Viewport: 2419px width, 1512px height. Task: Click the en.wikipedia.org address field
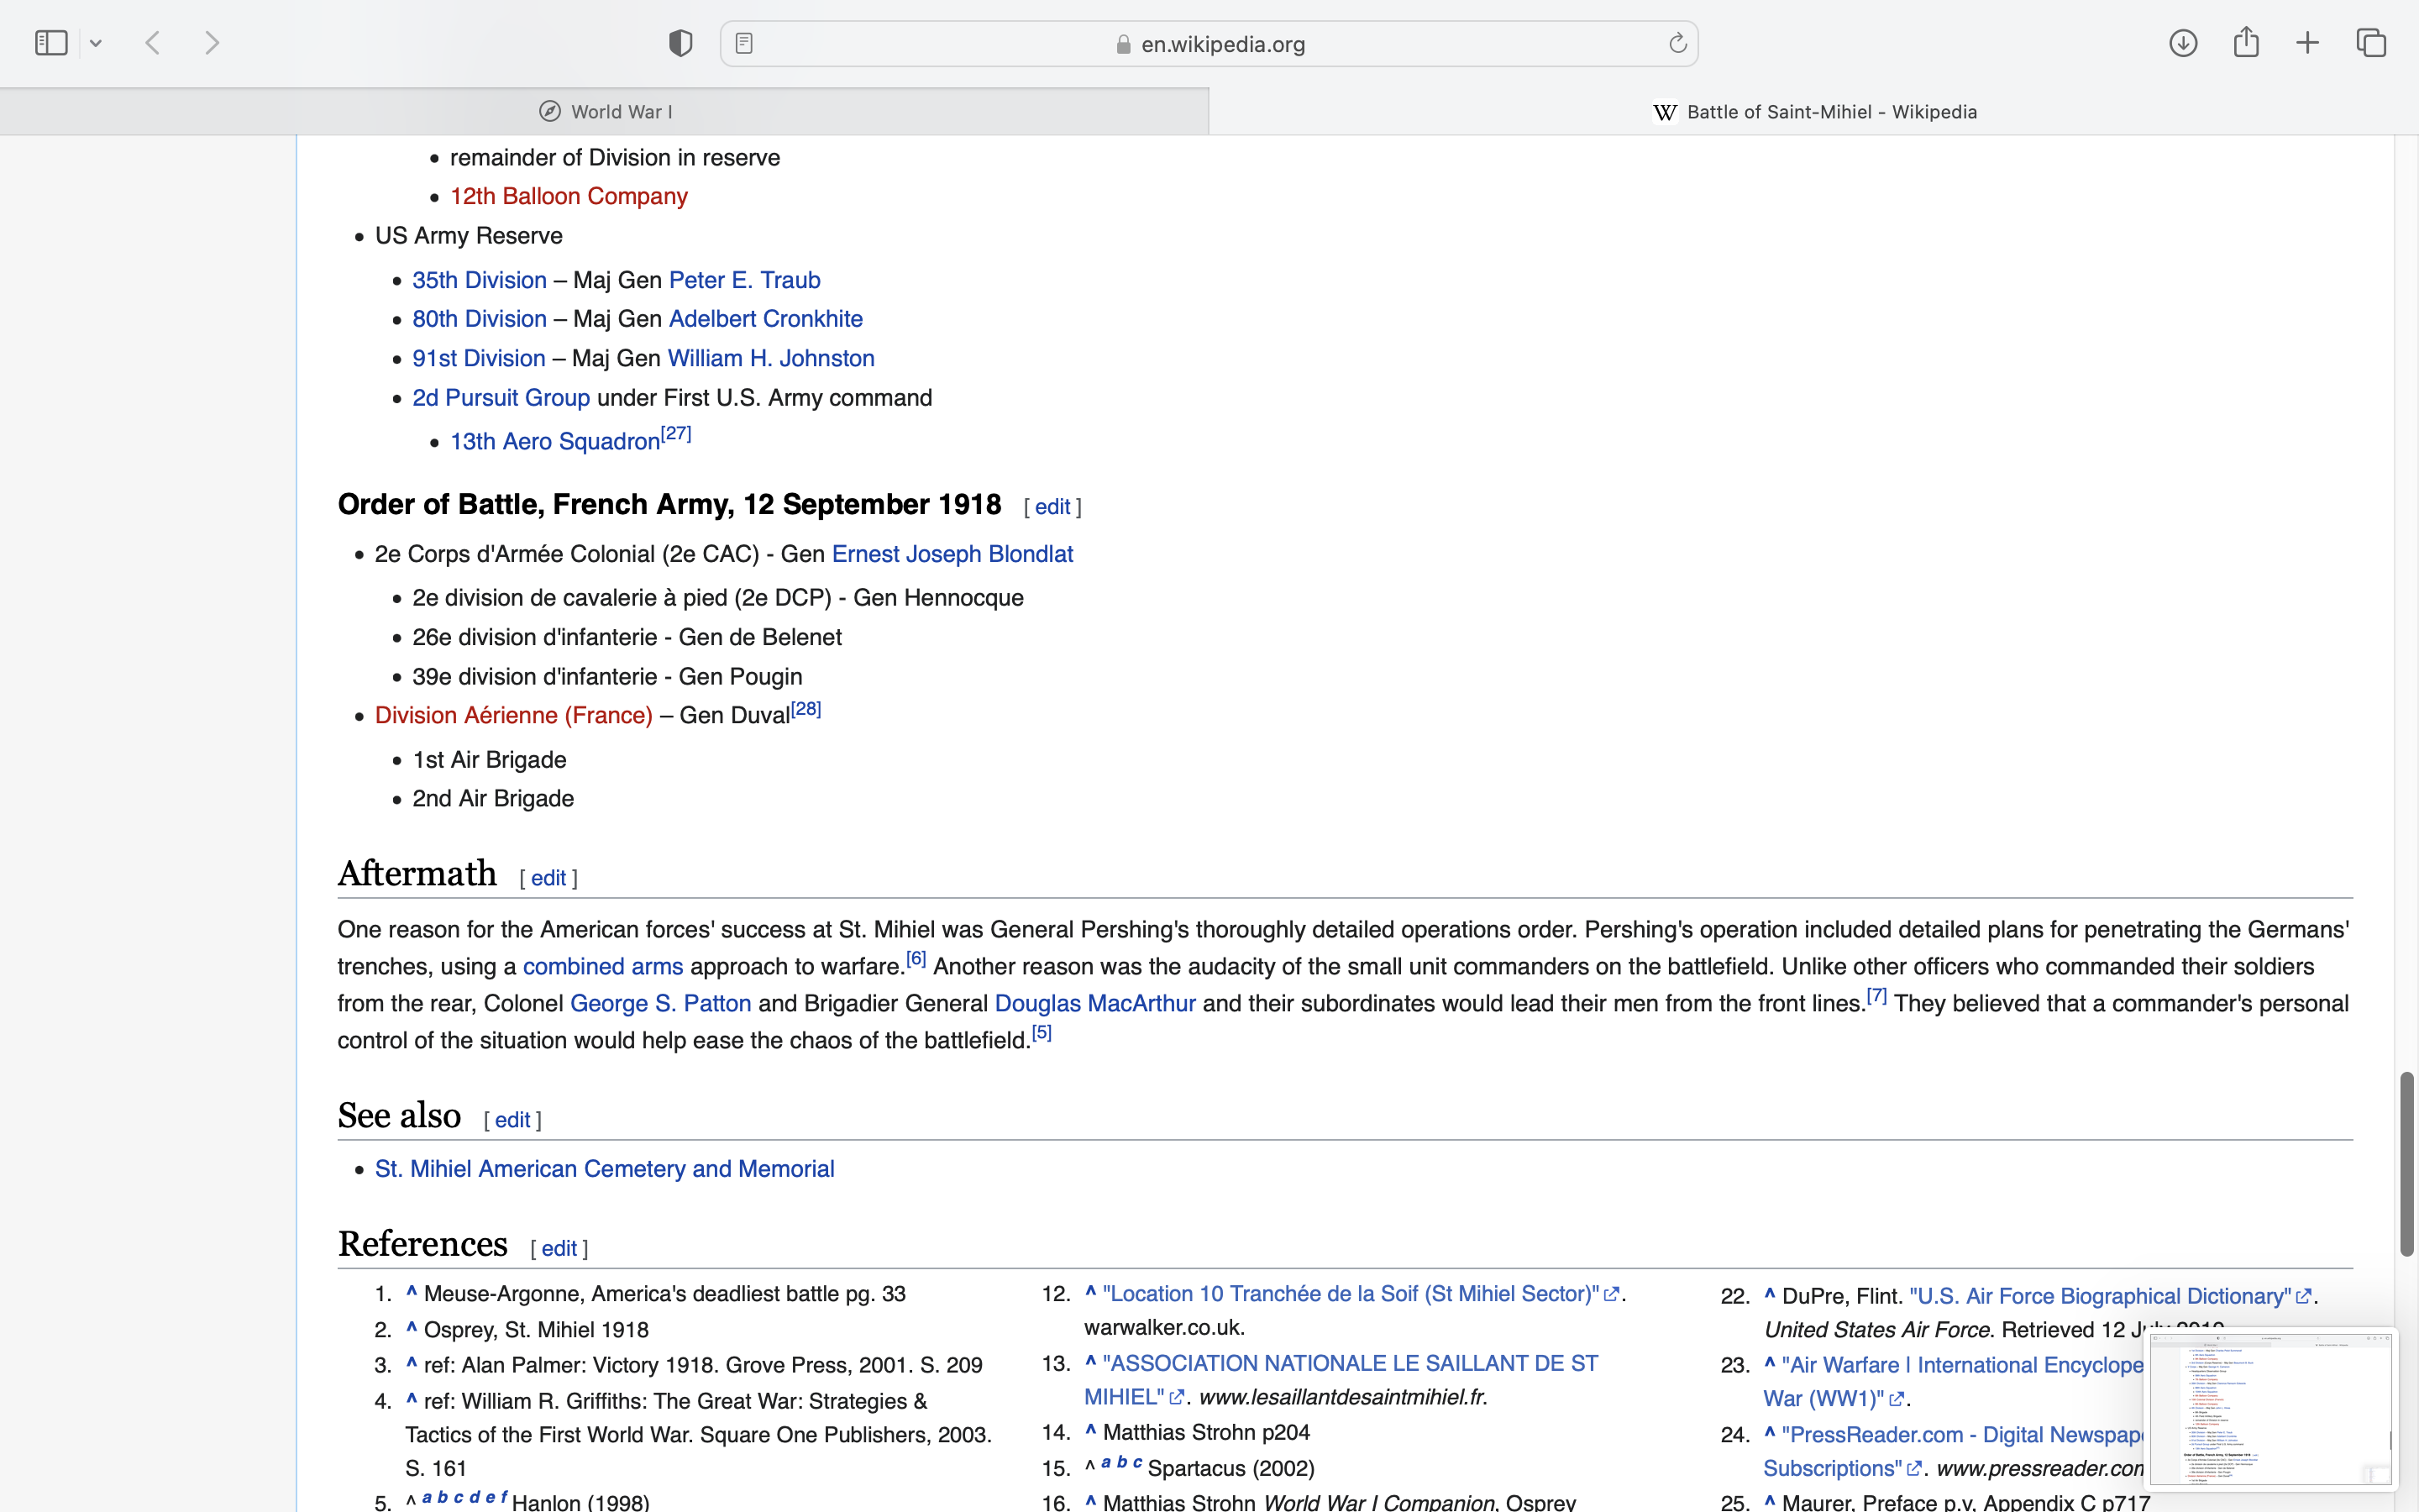[1221, 44]
